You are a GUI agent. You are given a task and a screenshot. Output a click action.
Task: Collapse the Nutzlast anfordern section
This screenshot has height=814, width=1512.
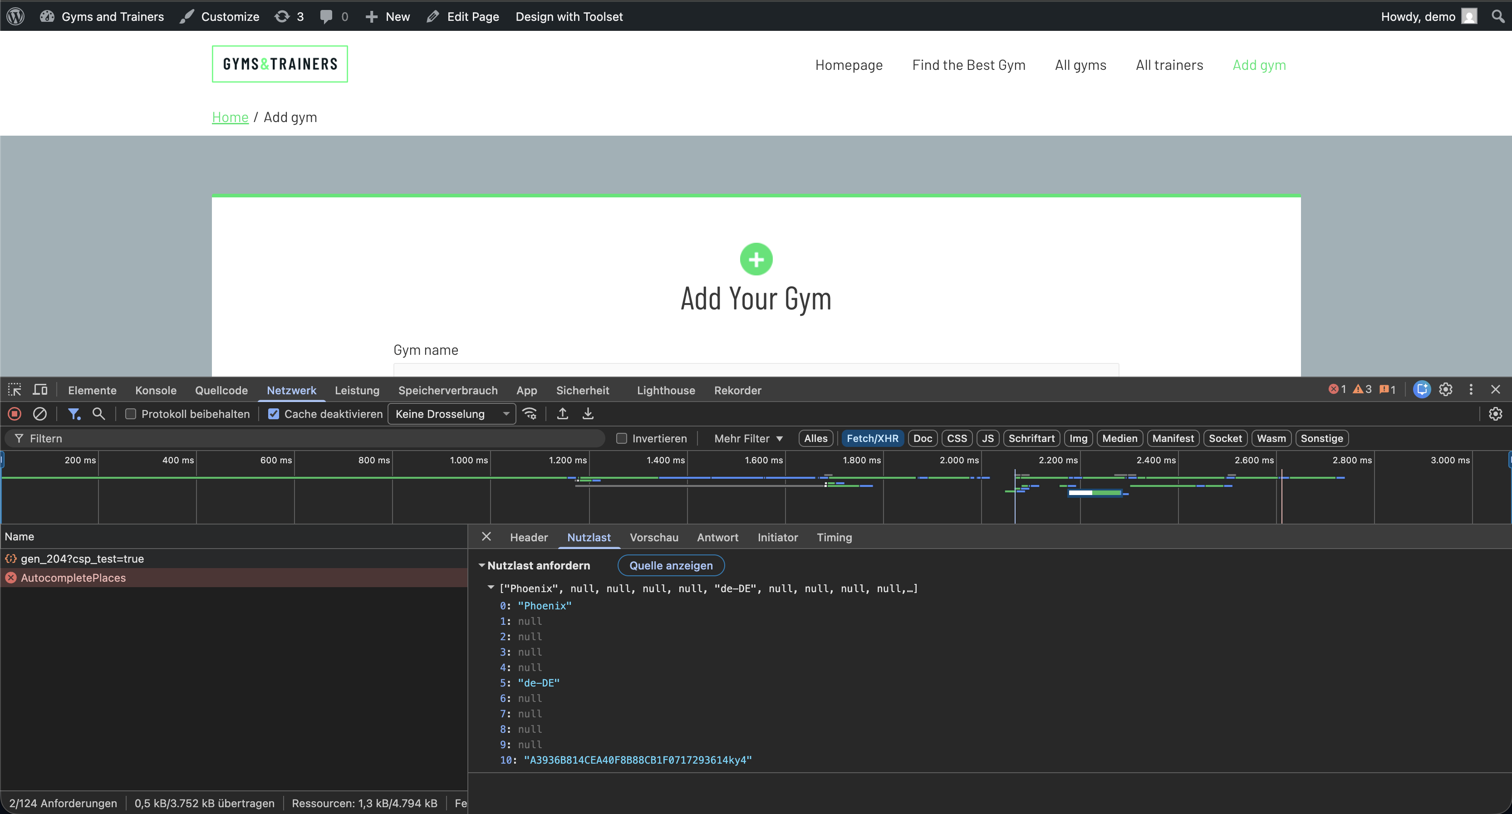click(x=481, y=565)
